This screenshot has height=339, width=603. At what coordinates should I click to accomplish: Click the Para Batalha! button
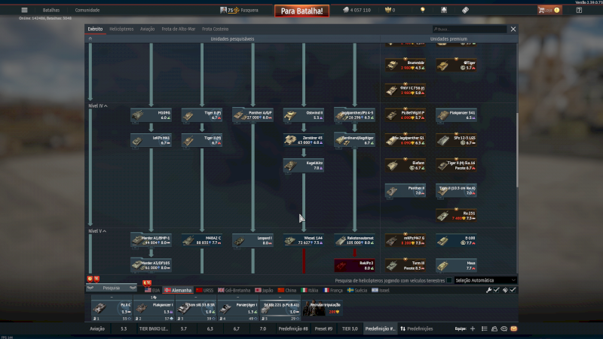click(303, 11)
